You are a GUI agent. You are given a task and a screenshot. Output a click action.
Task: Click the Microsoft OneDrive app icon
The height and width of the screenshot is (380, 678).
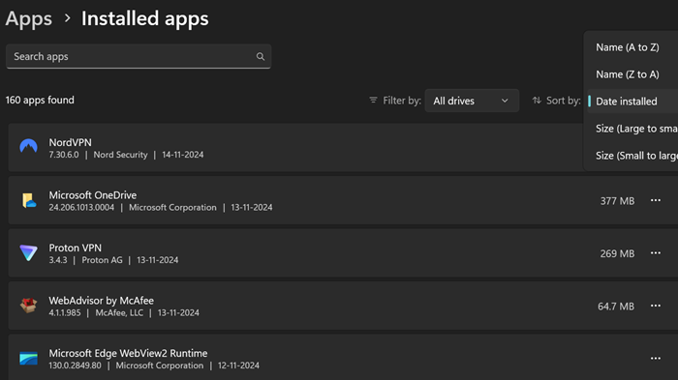(x=28, y=200)
